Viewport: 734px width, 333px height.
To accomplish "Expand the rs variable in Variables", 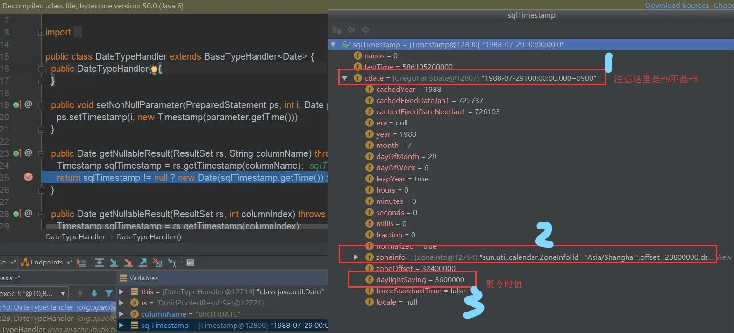I will click(x=121, y=303).
